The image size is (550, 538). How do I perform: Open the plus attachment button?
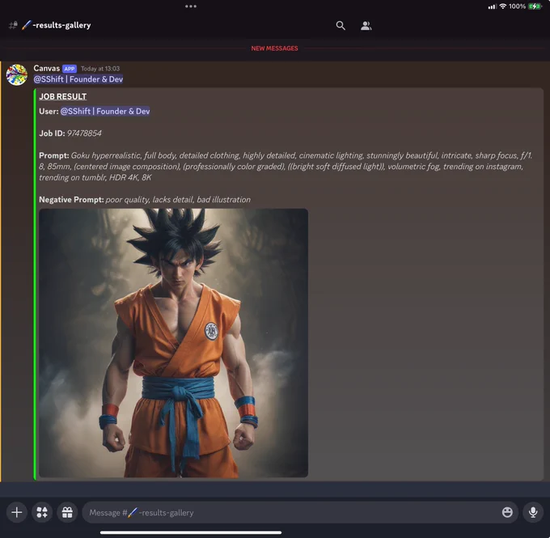tap(16, 512)
